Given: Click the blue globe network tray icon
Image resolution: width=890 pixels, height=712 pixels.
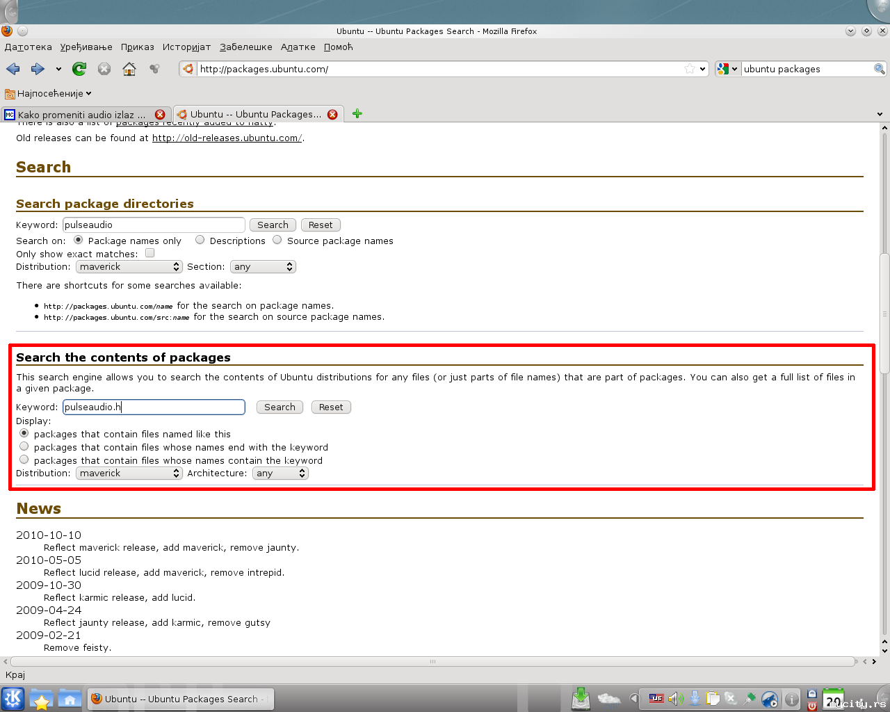Looking at the screenshot, I should tap(770, 699).
